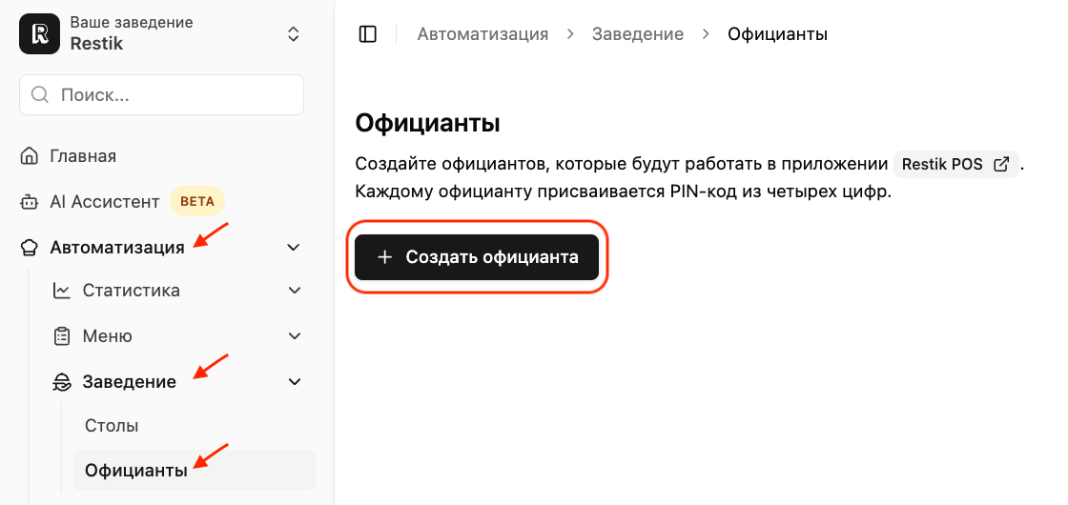Click the Создать официанта button

477,257
